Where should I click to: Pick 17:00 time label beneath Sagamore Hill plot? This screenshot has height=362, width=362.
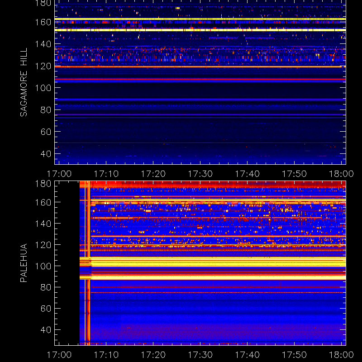click(x=59, y=174)
